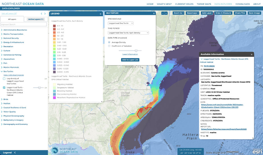Adjust Critical Habitat layer opacity slider
The width and height of the screenshot is (263, 155).
(39, 88)
